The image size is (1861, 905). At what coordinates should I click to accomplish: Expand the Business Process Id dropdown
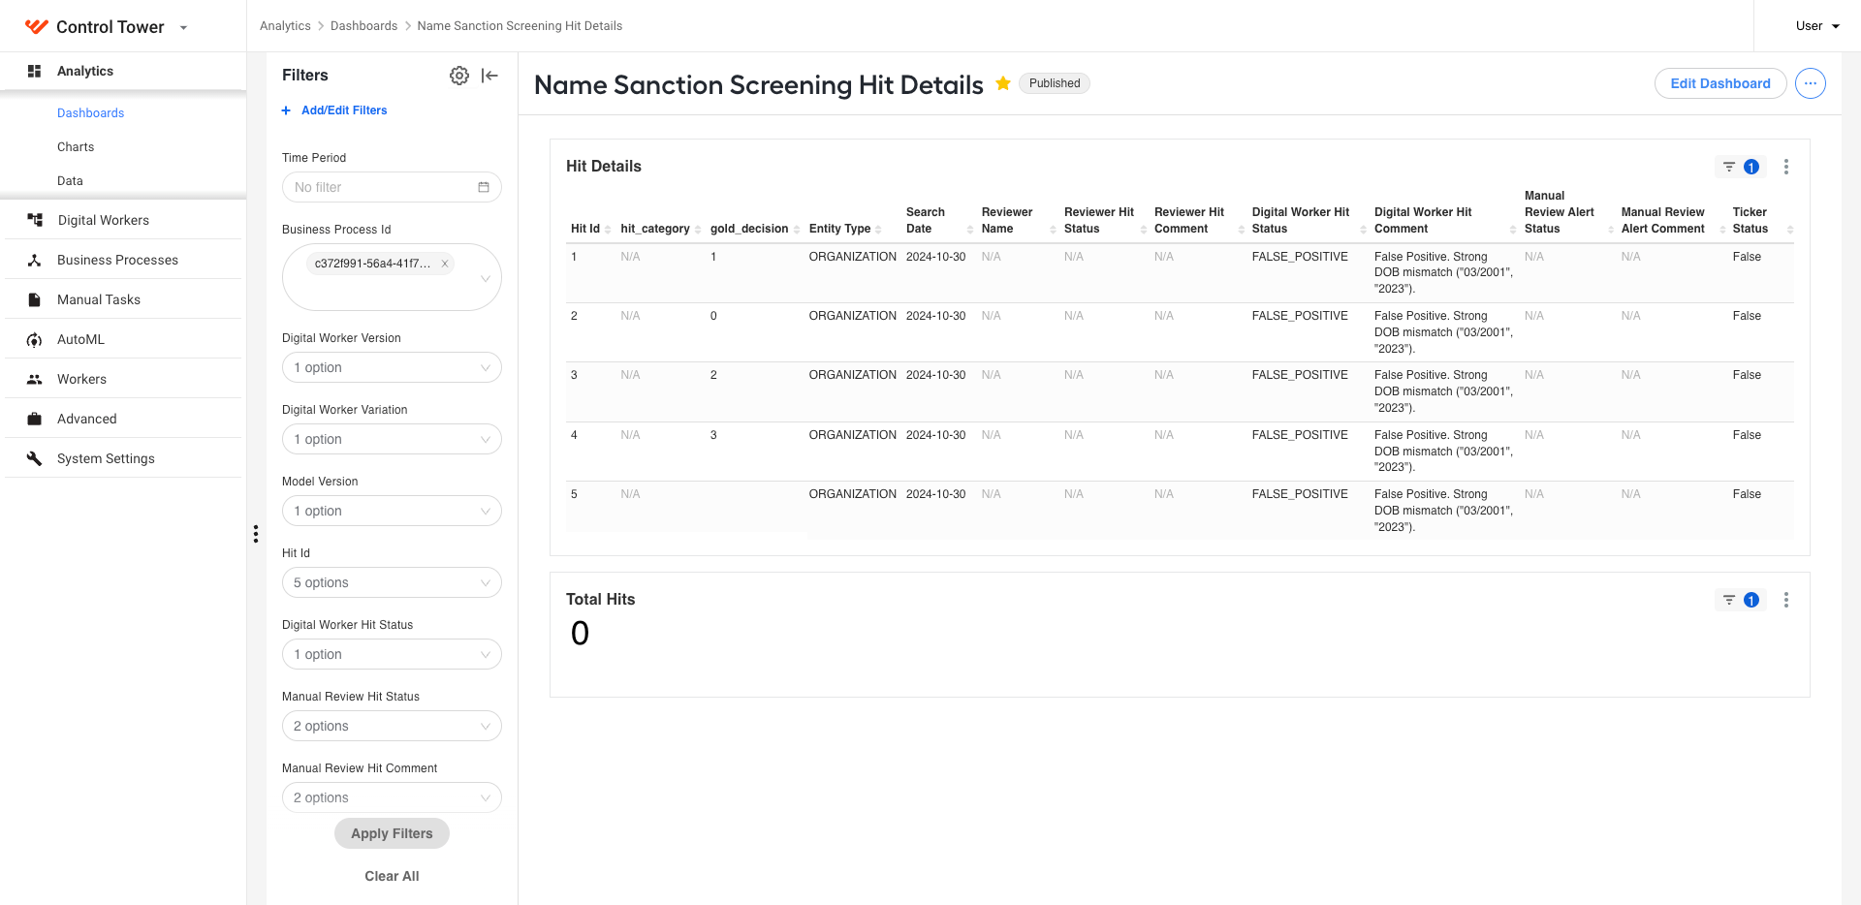486,279
